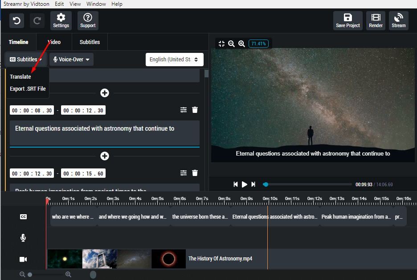Image resolution: width=417 pixels, height=280 pixels.
Task: Open the Window menu
Action: click(x=96, y=4)
